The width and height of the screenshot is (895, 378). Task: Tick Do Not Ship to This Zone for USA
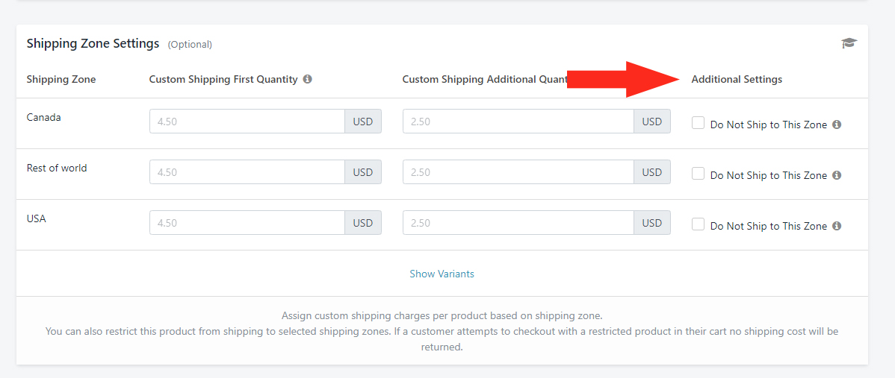[698, 224]
